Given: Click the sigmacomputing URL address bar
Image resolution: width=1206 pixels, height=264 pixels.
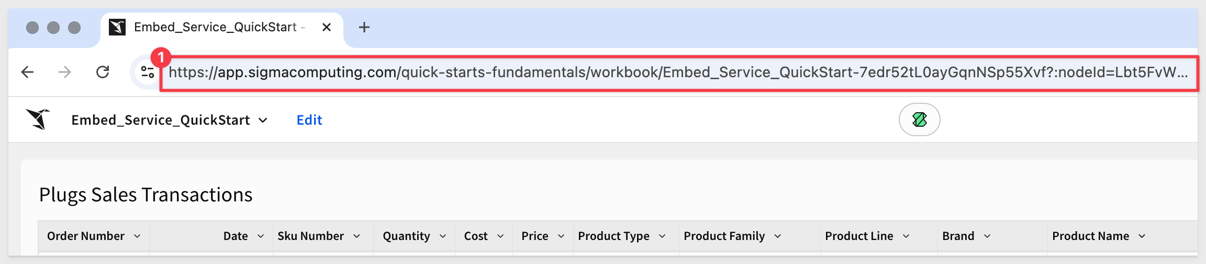Looking at the screenshot, I should click(678, 73).
